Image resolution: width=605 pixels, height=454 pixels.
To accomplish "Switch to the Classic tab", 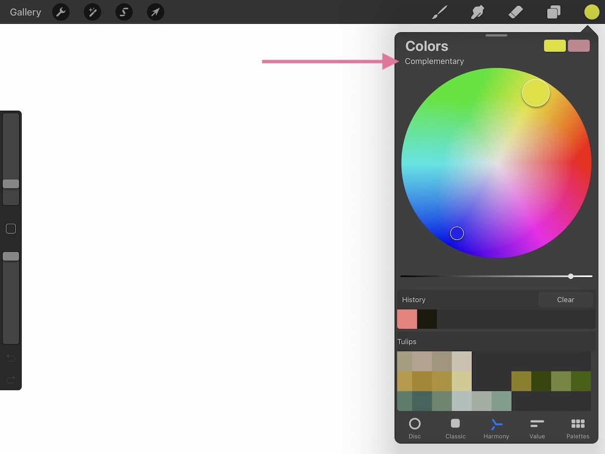I will (x=455, y=428).
